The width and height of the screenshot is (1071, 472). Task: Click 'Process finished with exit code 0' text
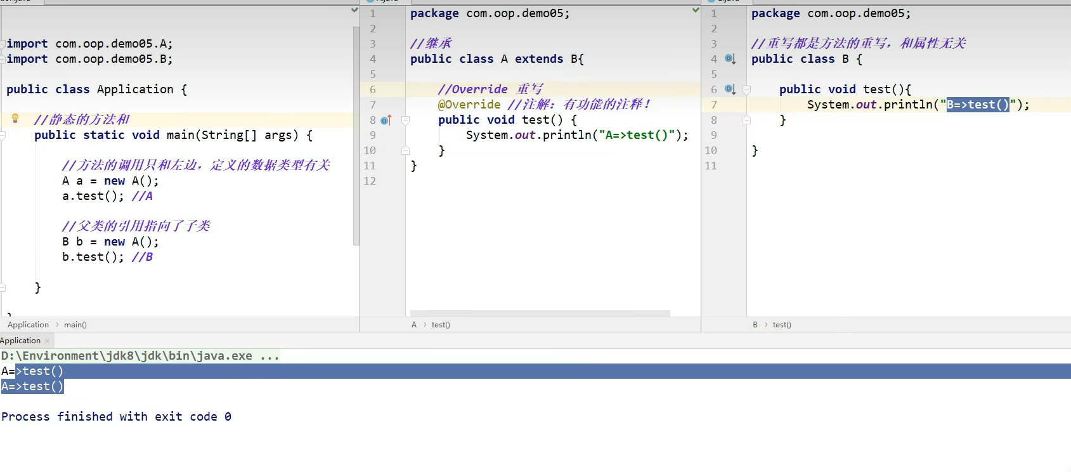pyautogui.click(x=116, y=417)
